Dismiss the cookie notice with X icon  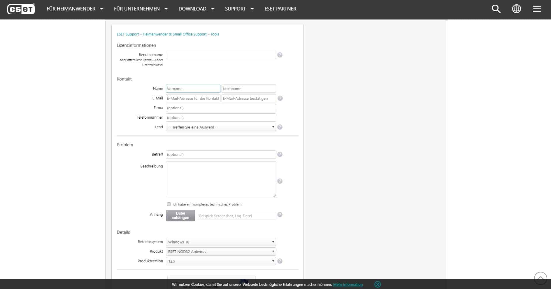pyautogui.click(x=378, y=284)
